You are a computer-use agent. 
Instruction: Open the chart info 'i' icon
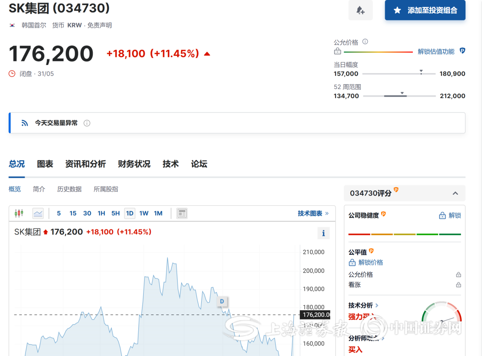(323, 233)
